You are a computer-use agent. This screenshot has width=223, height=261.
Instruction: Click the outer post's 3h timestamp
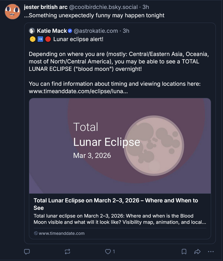(x=145, y=7)
